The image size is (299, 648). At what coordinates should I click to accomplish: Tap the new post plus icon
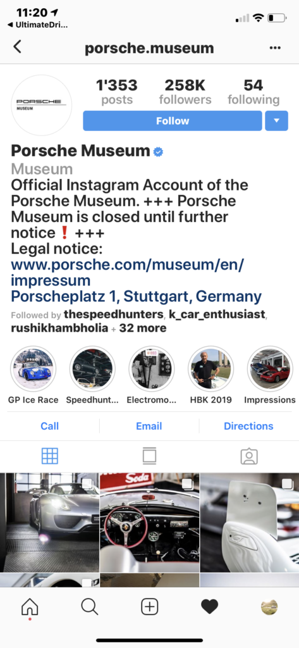(x=149, y=607)
